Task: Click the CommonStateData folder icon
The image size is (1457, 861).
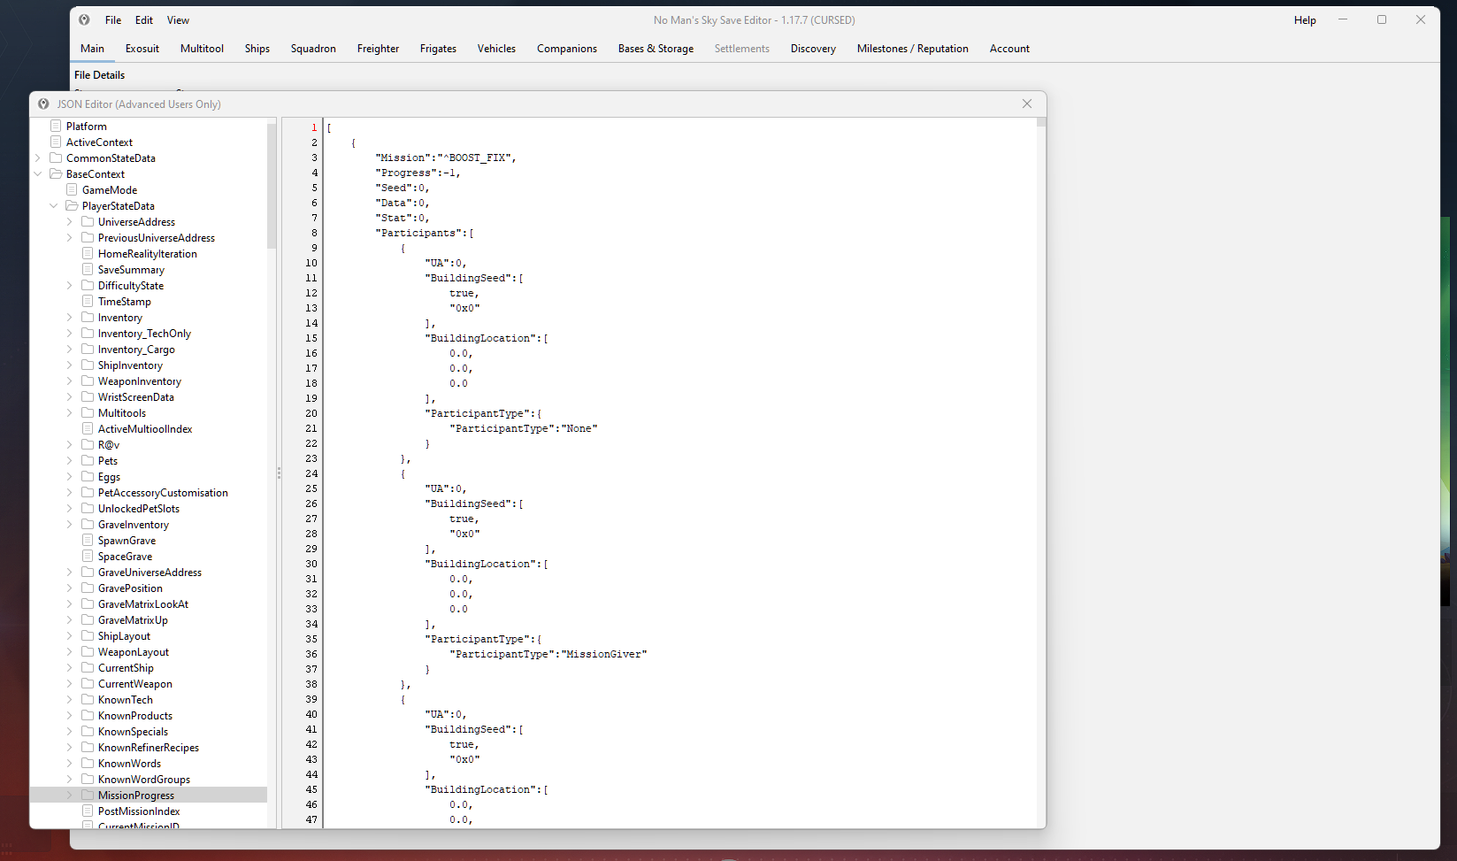Action: tap(56, 158)
